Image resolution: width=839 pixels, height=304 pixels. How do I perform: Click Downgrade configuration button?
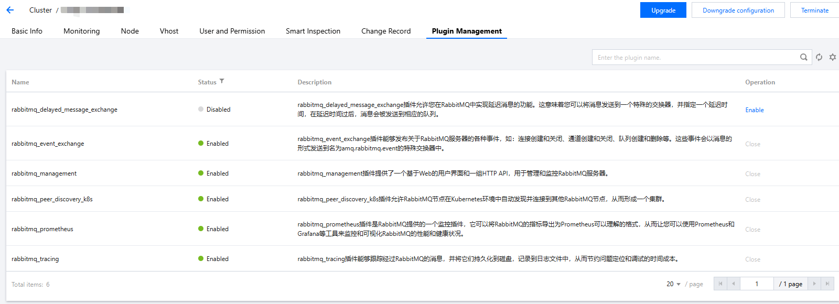(738, 10)
